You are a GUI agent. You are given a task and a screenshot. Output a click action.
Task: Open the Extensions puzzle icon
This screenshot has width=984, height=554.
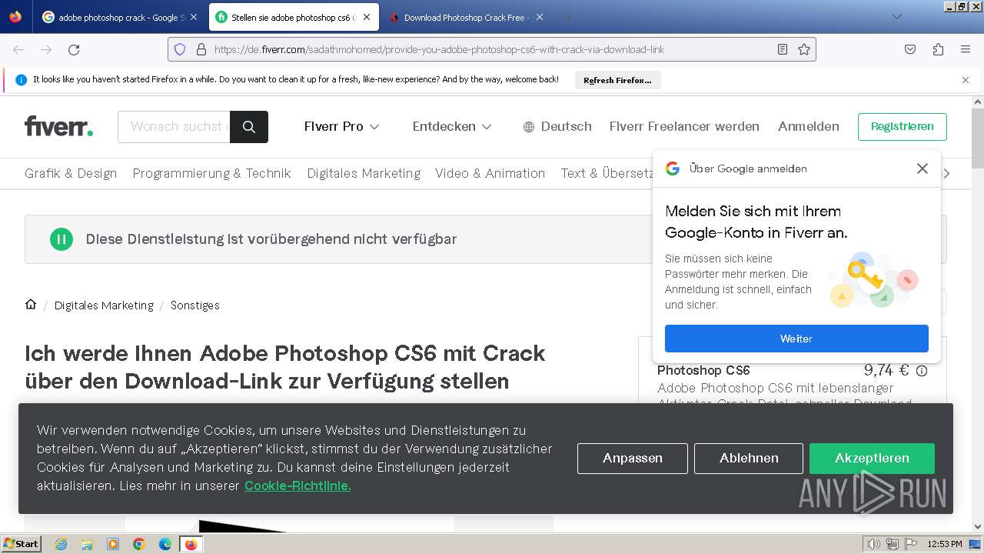coord(938,49)
